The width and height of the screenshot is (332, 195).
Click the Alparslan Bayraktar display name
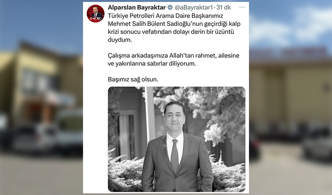tap(137, 7)
